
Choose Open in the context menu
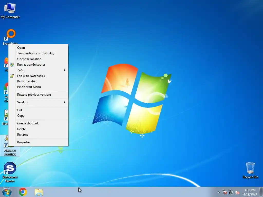(39, 48)
